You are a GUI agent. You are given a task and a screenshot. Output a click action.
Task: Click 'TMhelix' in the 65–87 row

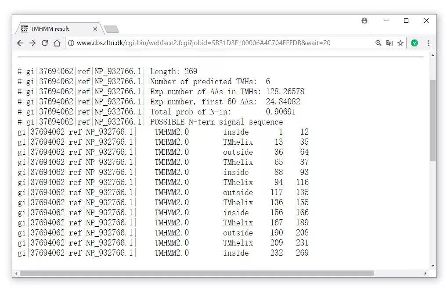point(238,162)
